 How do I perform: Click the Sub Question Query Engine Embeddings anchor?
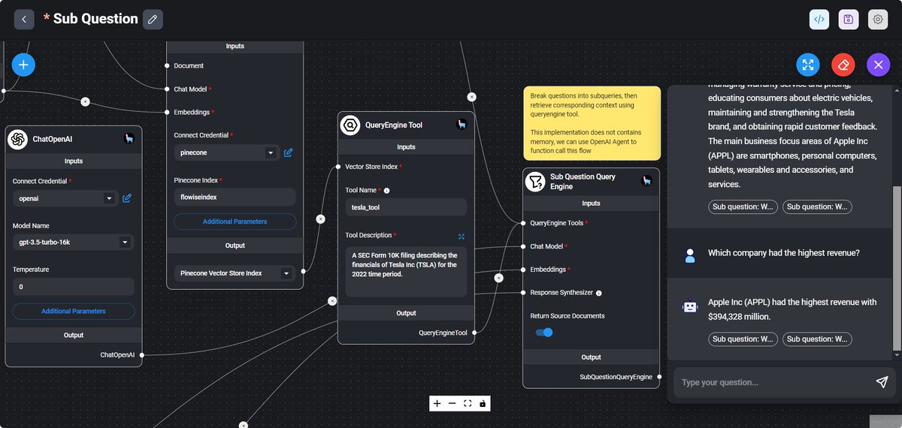click(x=522, y=270)
